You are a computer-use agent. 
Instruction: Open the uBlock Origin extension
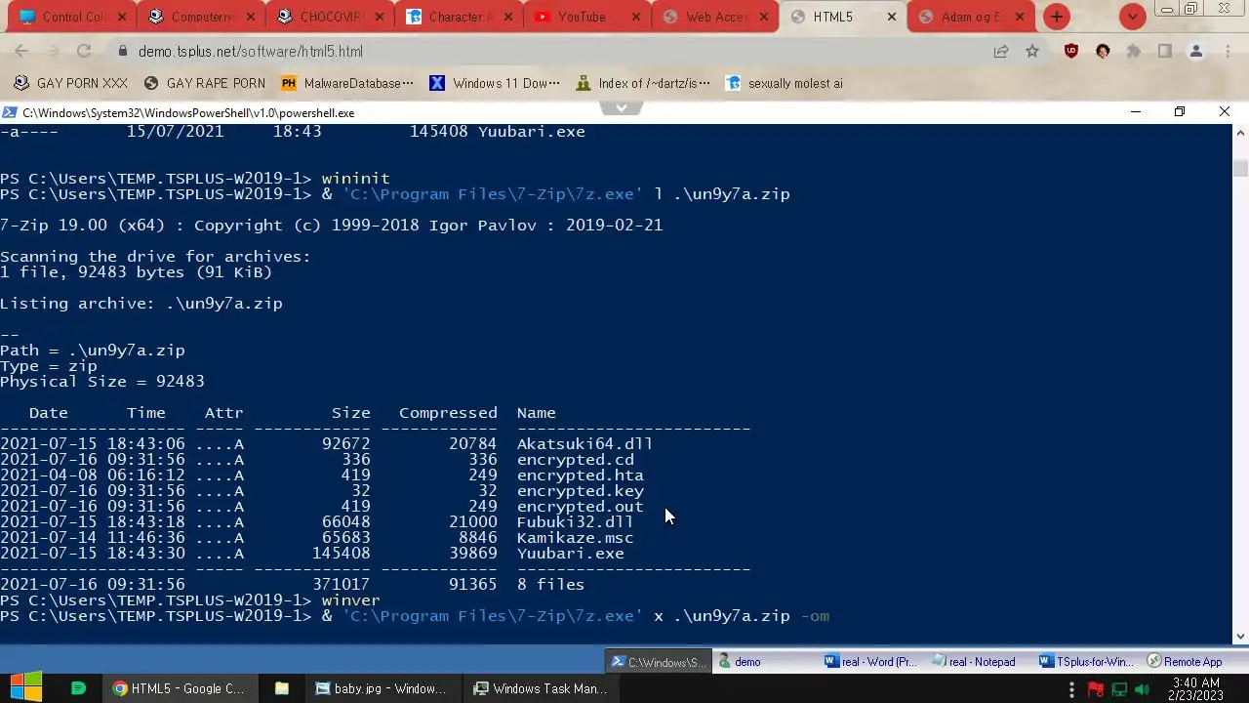(1071, 52)
